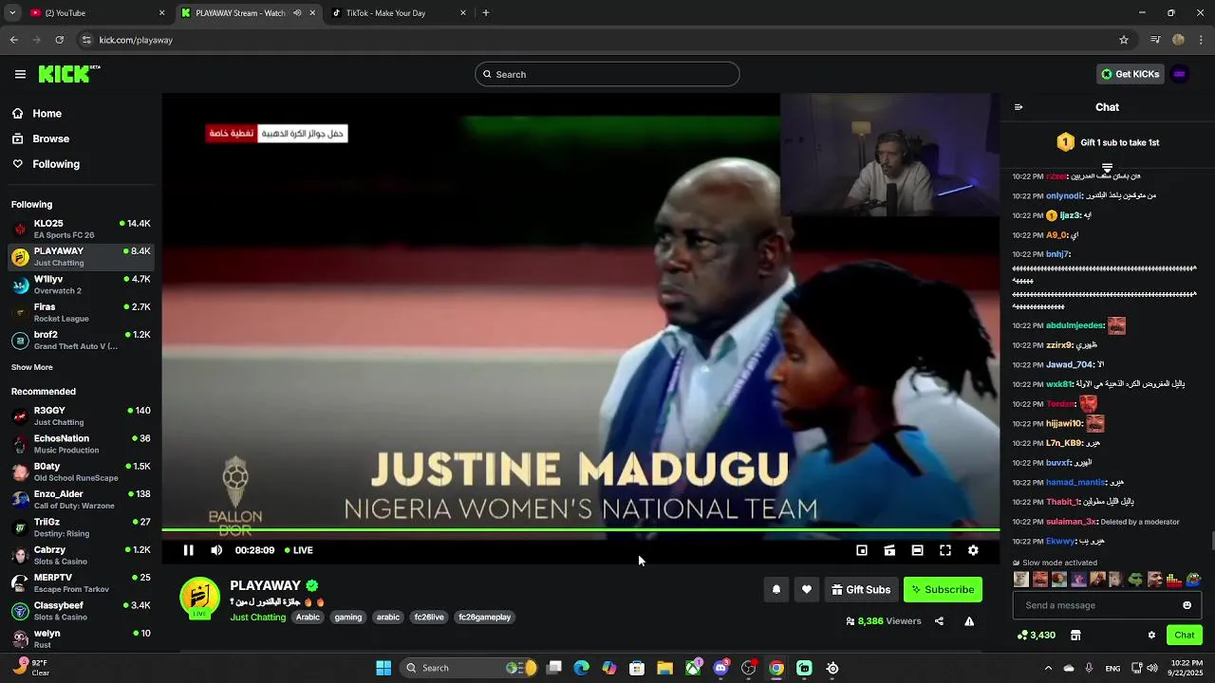The width and height of the screenshot is (1215, 683).
Task: Collapse the chat panel arrow
Action: (1019, 107)
